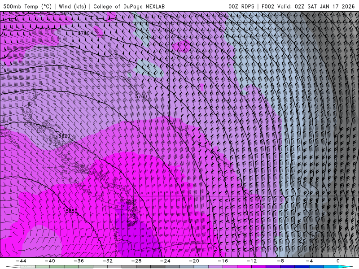Click the 5760 height contour label
The width and height of the screenshot is (359, 269).
tap(141, 96)
